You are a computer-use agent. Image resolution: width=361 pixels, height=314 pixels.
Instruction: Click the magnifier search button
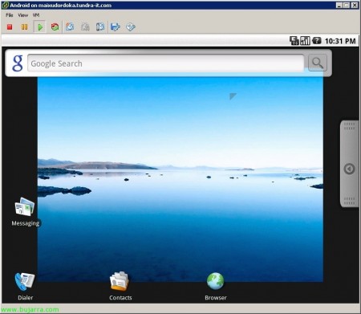pos(318,63)
